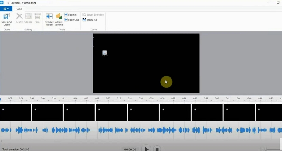The width and height of the screenshot is (282, 151).
Task: Click timeline ruler at 0:30
Action: pos(163,99)
